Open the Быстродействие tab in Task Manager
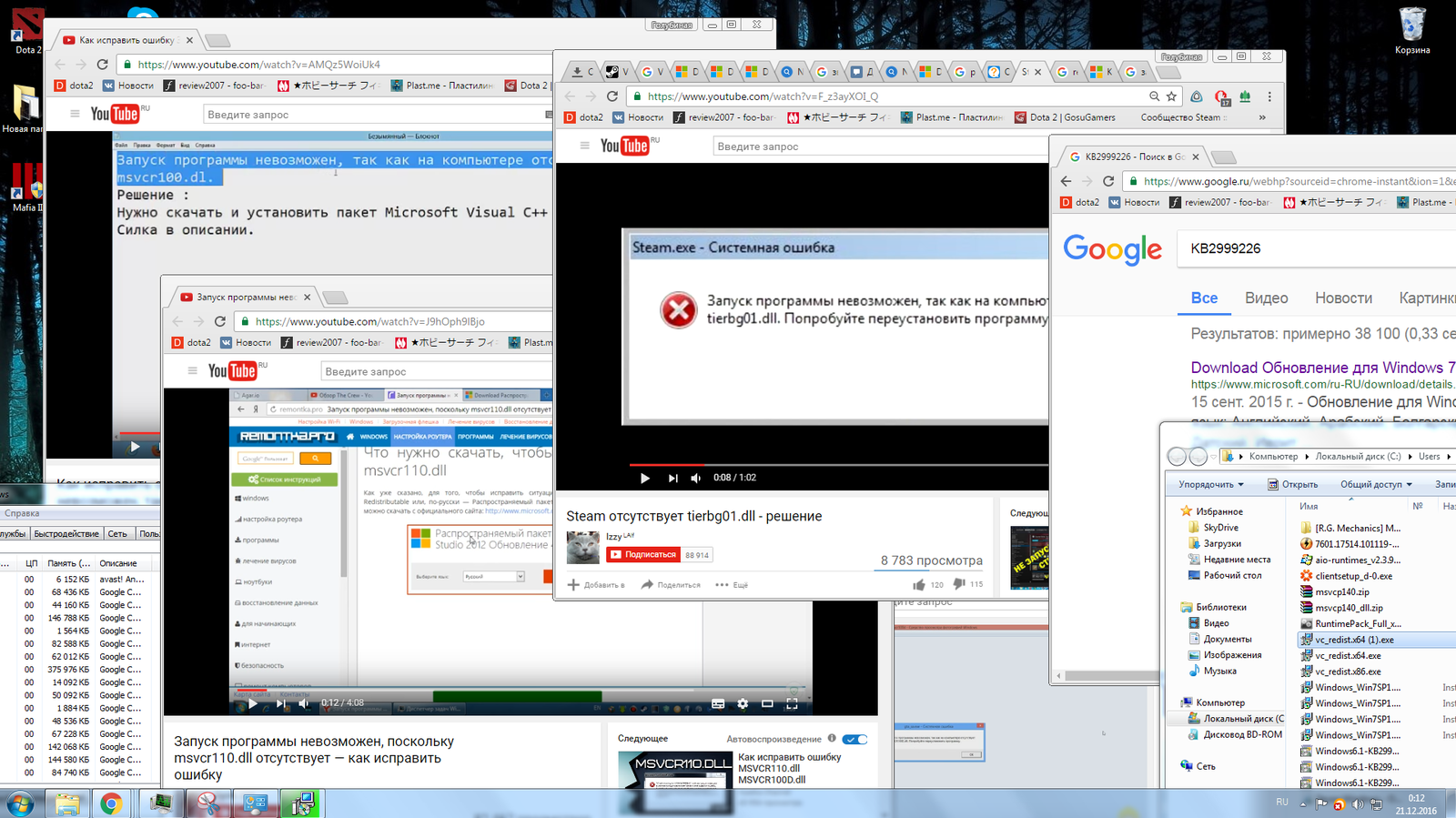The height and width of the screenshot is (818, 1456). [66, 534]
